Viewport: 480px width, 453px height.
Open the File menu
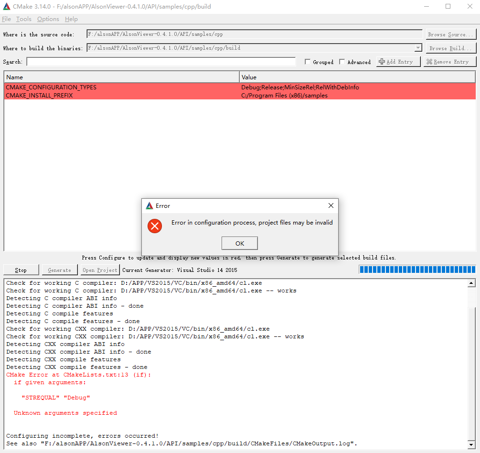point(7,19)
